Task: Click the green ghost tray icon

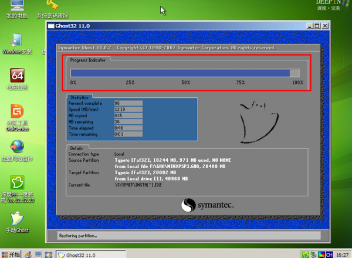Action: [x=305, y=254]
